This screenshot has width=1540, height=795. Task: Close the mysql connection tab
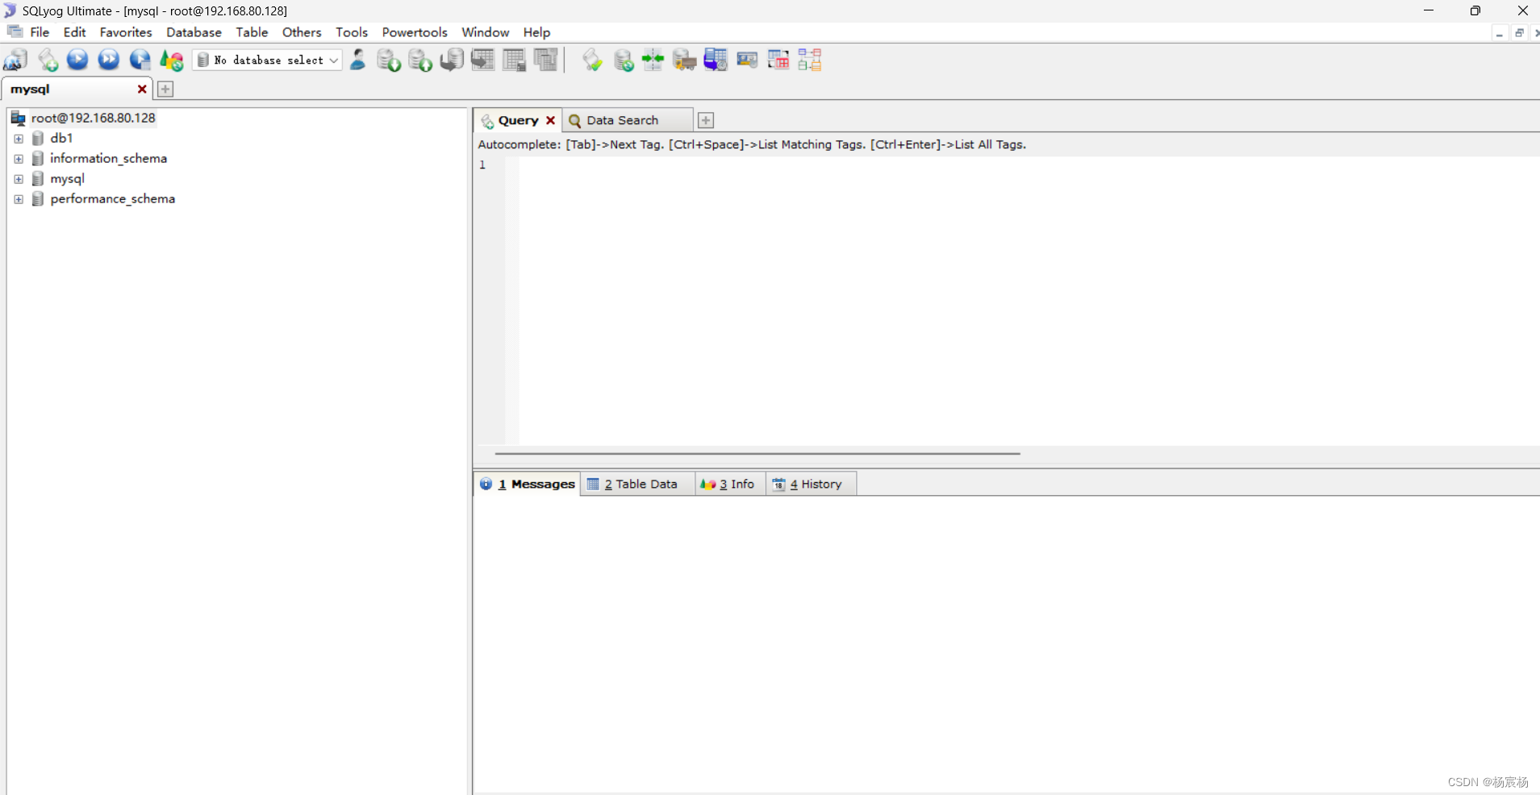click(142, 89)
